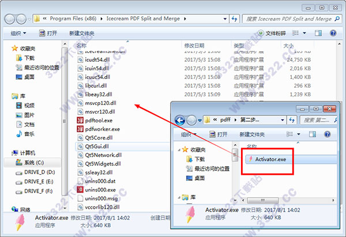The width and height of the screenshot is (346, 237).
Task: Open the 组织 dropdown in the main toolbar
Action: (18, 33)
